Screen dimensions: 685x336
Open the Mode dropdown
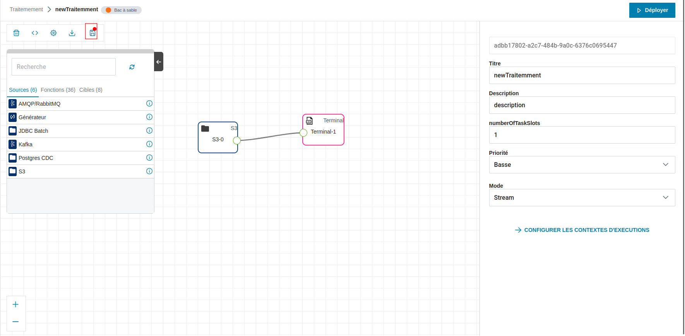pyautogui.click(x=582, y=197)
